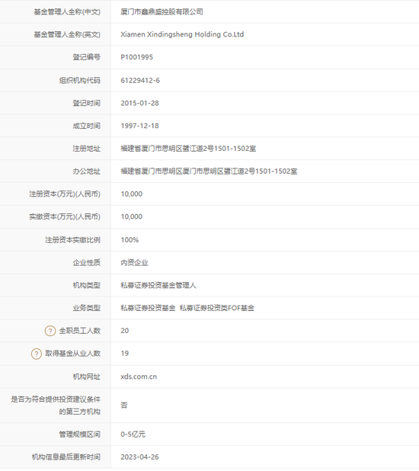The height and width of the screenshot is (471, 419).
Task: Click the 机构类型 label
Action: tap(87, 285)
